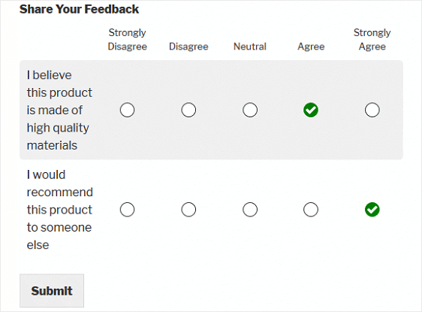This screenshot has width=422, height=312.
Task: Click the gray highlighted first question row
Action: (x=211, y=110)
